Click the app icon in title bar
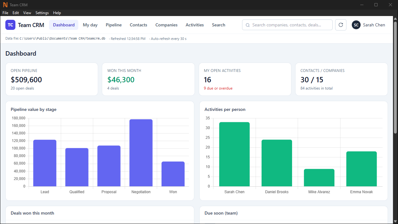Image resolution: width=398 pixels, height=224 pixels. (x=5, y=5)
